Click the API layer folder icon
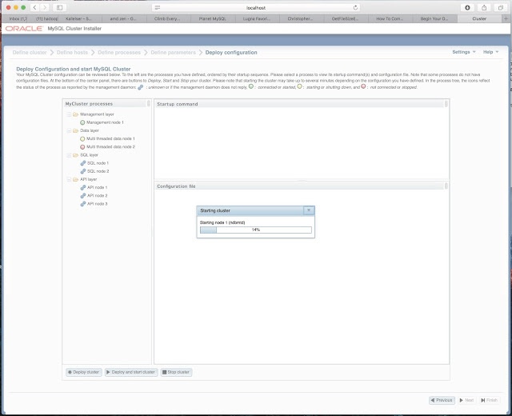Image resolution: width=512 pixels, height=416 pixels. point(75,179)
